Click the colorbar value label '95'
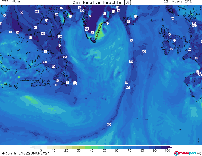 click(x=155, y=150)
